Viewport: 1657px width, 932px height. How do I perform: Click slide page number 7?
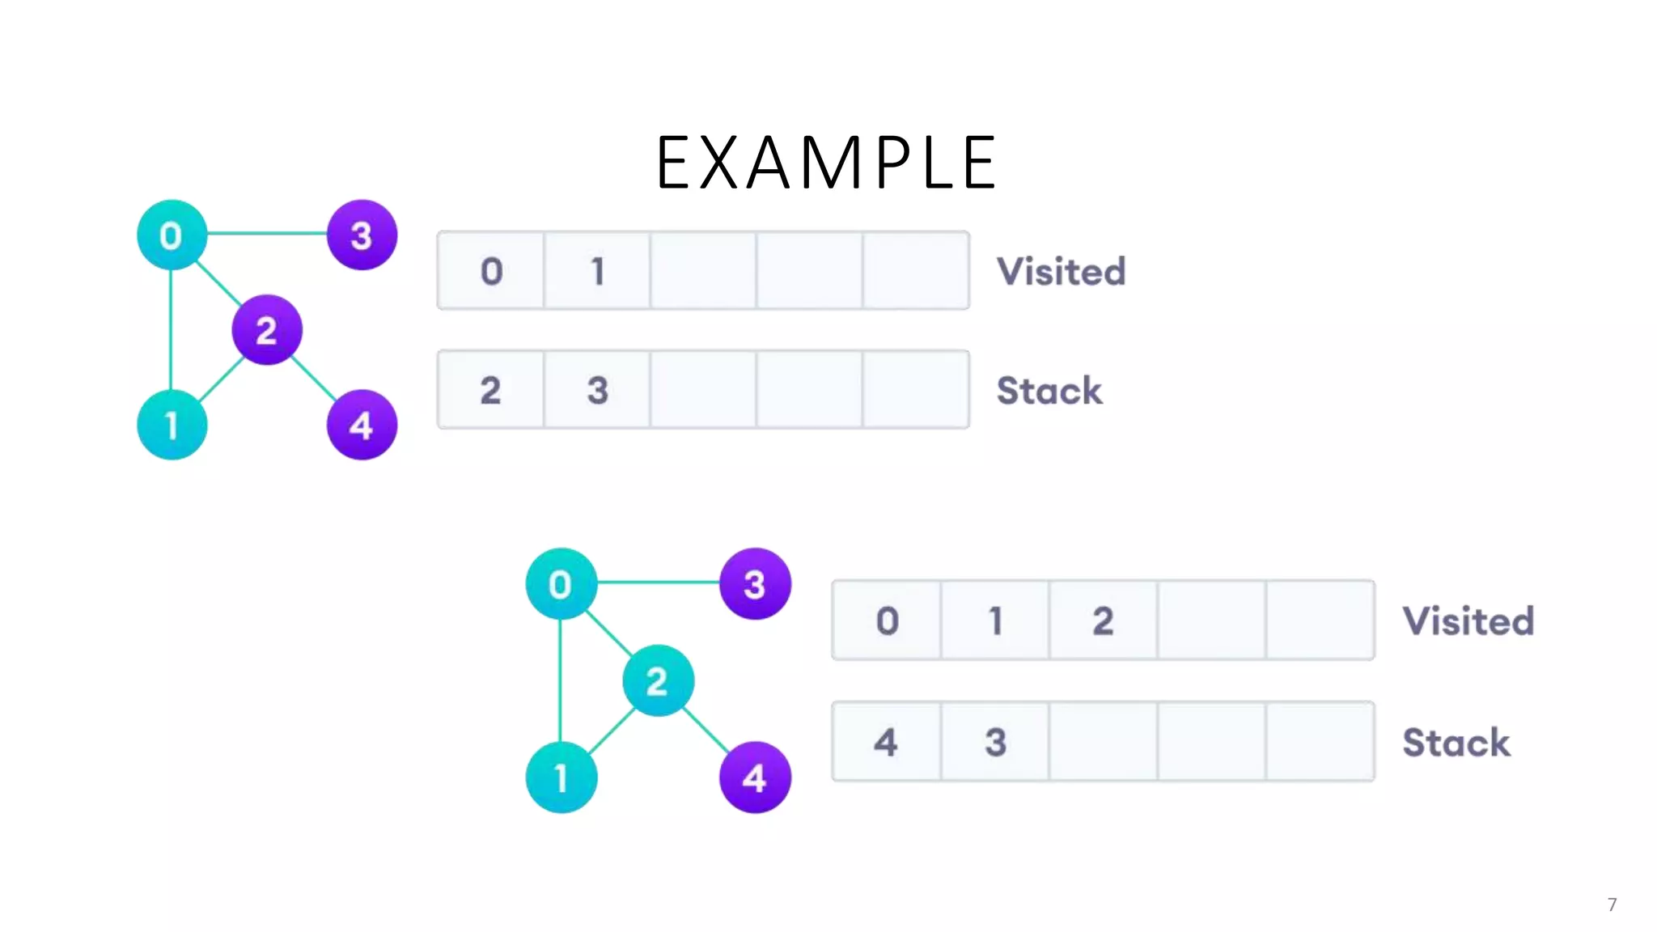click(1612, 904)
